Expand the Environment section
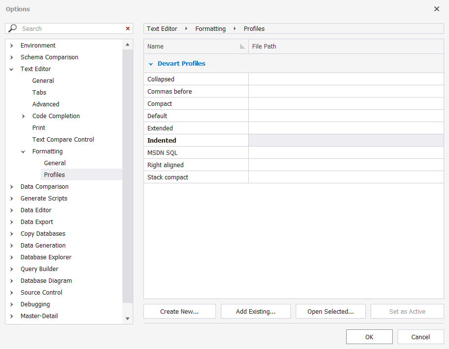This screenshot has width=449, height=349. tap(11, 45)
